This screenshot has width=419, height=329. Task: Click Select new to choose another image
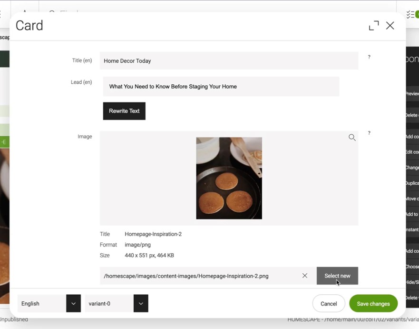pyautogui.click(x=337, y=276)
